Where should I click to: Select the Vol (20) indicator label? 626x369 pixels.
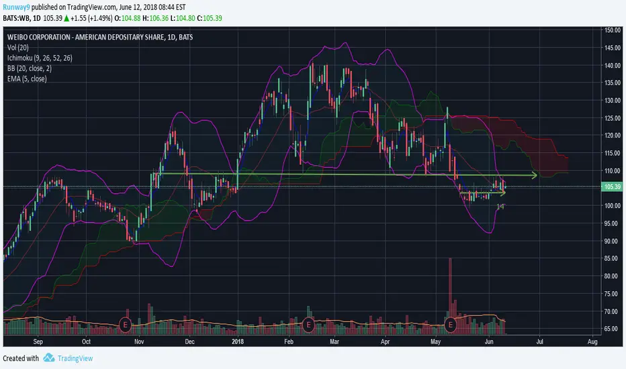coord(18,48)
